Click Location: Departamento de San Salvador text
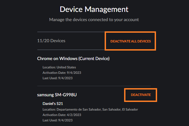189x126 pixels. pyautogui.click(x=90, y=110)
